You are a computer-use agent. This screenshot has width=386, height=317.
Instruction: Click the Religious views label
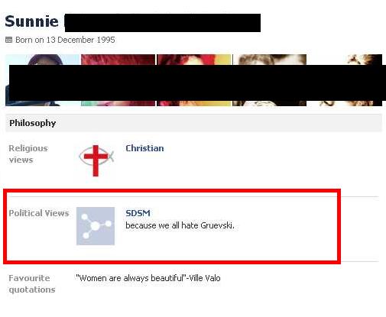pos(28,154)
